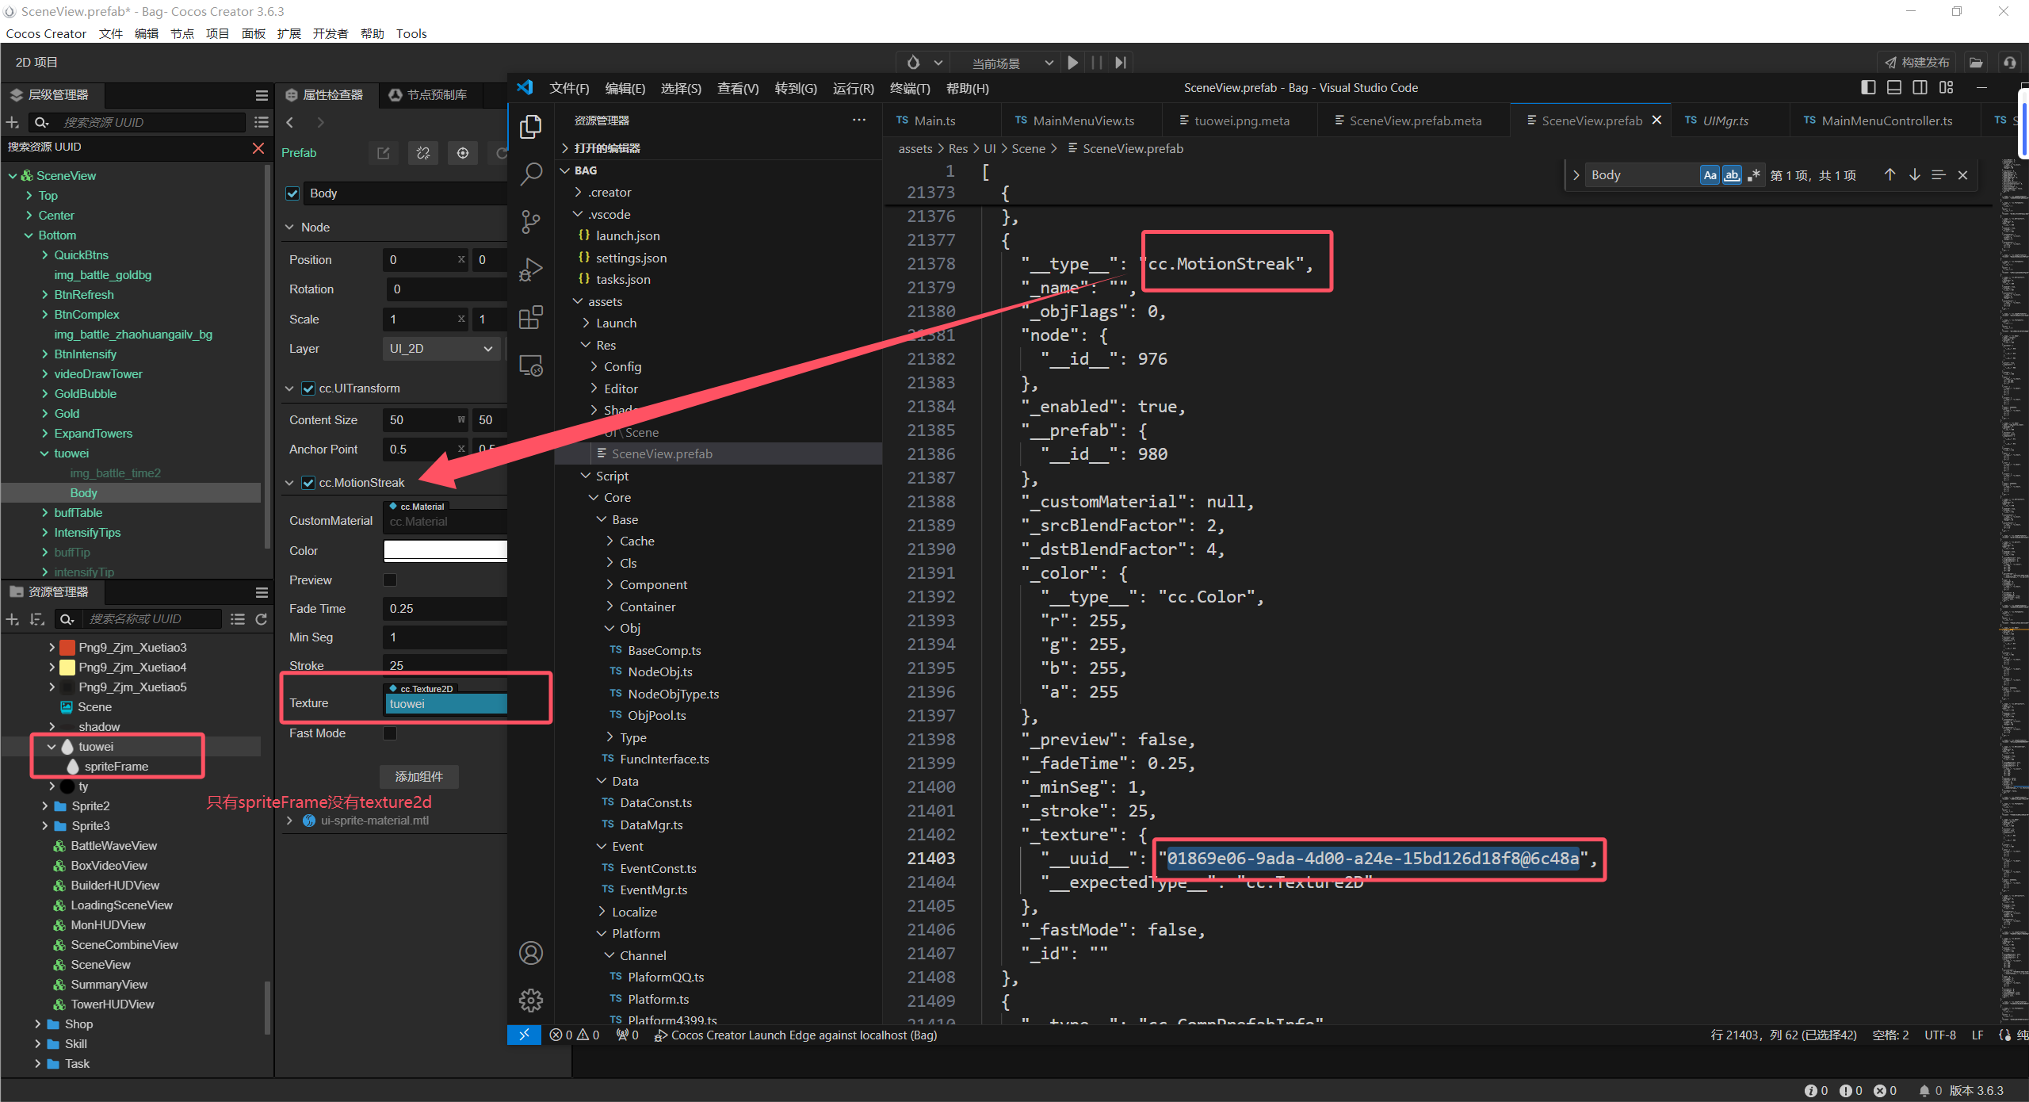Click the 构建发布 build publish button
This screenshot has height=1102, width=2029.
pos(1916,63)
